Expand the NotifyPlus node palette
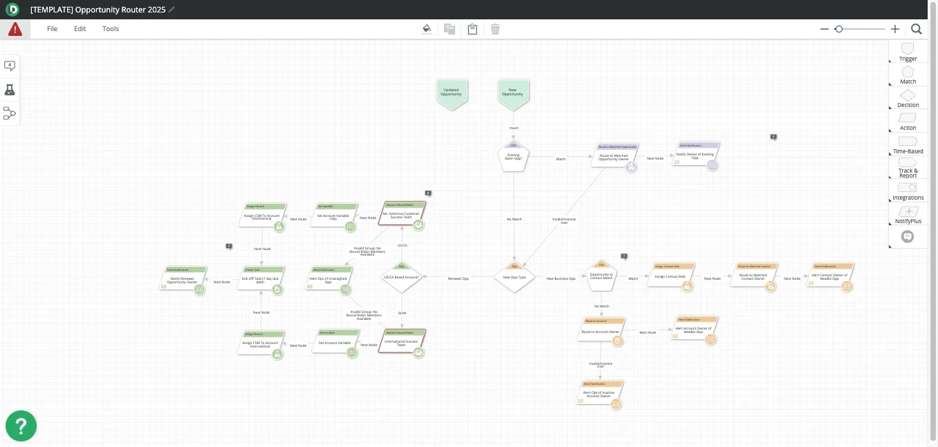This screenshot has height=447, width=938. (908, 214)
